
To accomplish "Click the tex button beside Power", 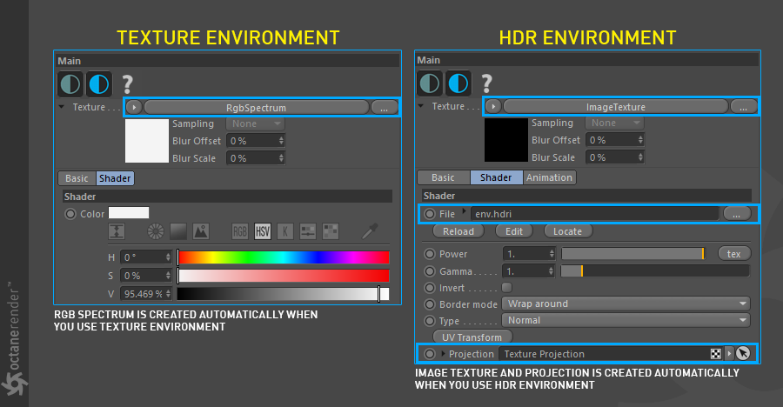I will pyautogui.click(x=734, y=254).
